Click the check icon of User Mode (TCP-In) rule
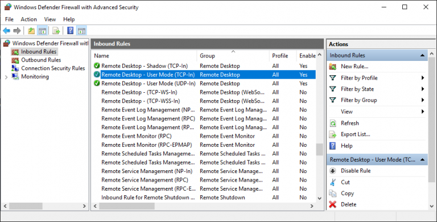Screen dimensions: 437x222 [x=97, y=75]
